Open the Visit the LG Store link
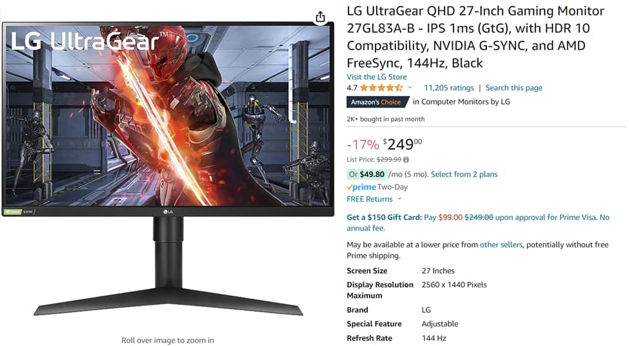The height and width of the screenshot is (346, 629). click(x=377, y=77)
